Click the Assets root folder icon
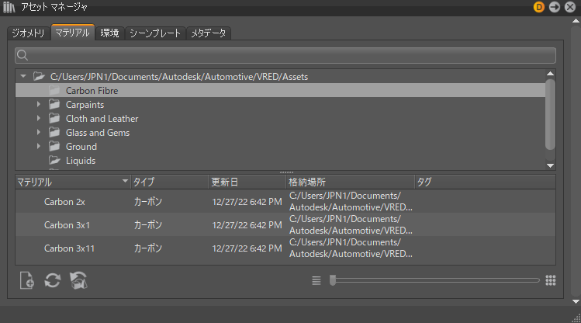The width and height of the screenshot is (581, 323). pos(39,76)
